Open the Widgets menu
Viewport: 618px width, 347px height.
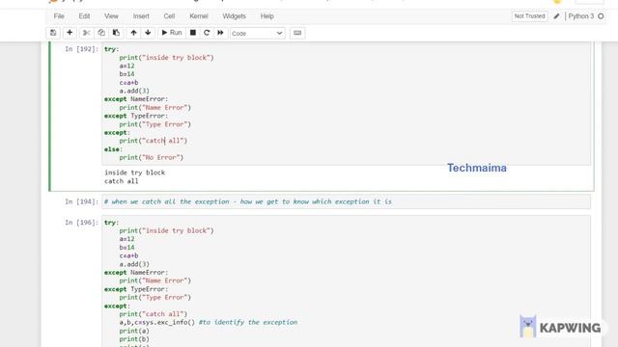[234, 16]
